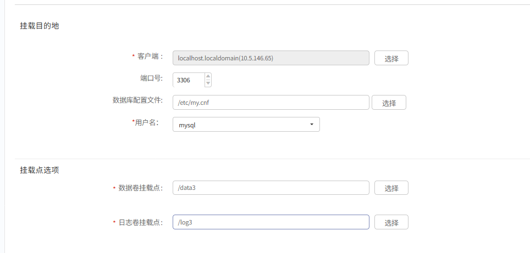Click the /data3 mount point input
Screen dimensions: 530x253
pos(270,188)
